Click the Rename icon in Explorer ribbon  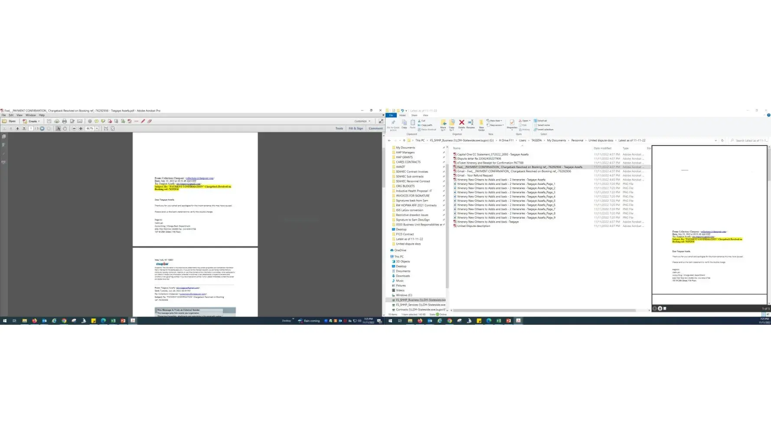coord(470,124)
